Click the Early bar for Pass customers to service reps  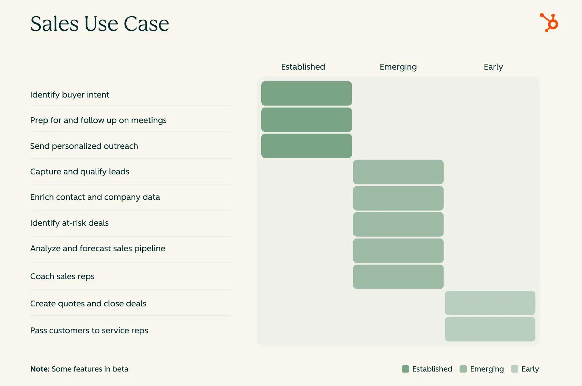tap(490, 329)
